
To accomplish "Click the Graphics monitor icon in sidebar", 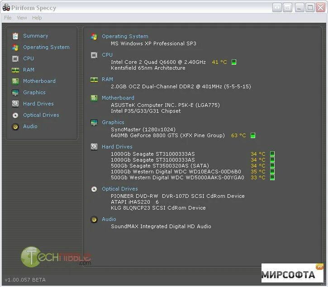I will click(x=15, y=92).
